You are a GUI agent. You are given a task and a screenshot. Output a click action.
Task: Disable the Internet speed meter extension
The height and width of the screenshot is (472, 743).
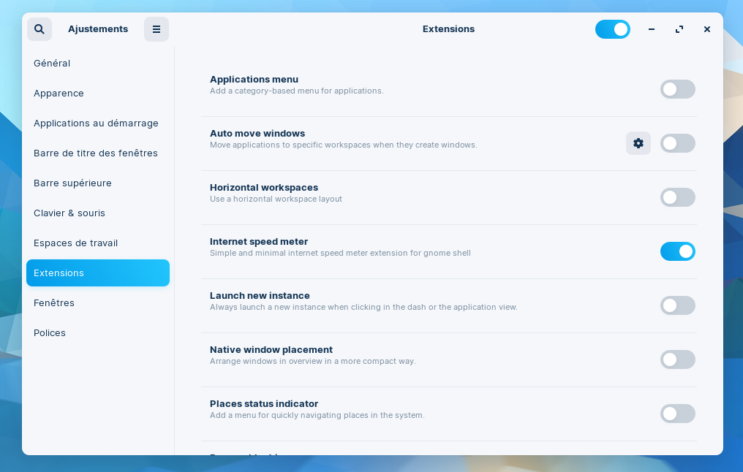[677, 251]
